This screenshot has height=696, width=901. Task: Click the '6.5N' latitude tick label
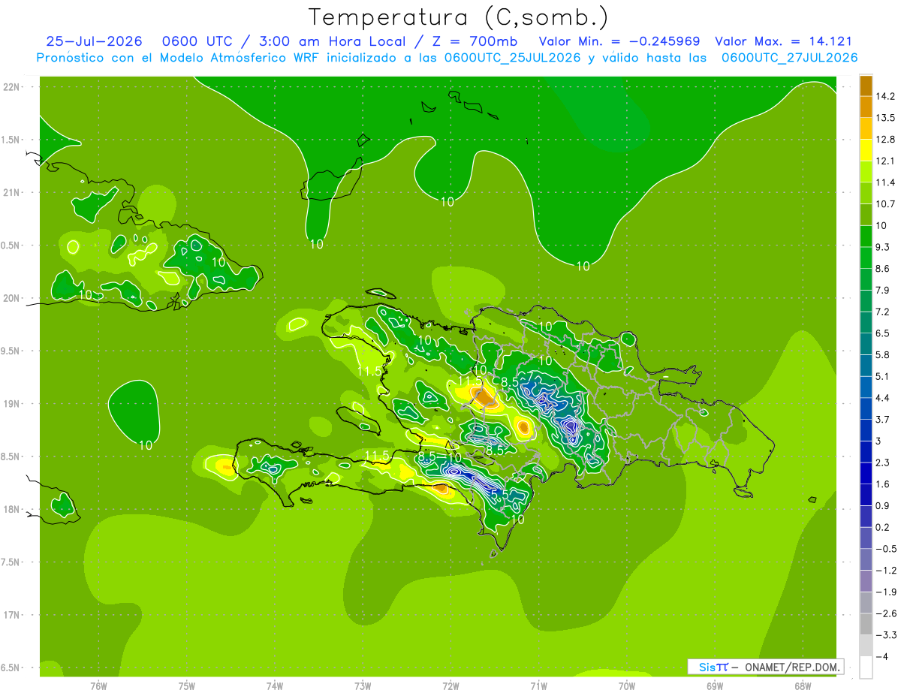(x=11, y=667)
